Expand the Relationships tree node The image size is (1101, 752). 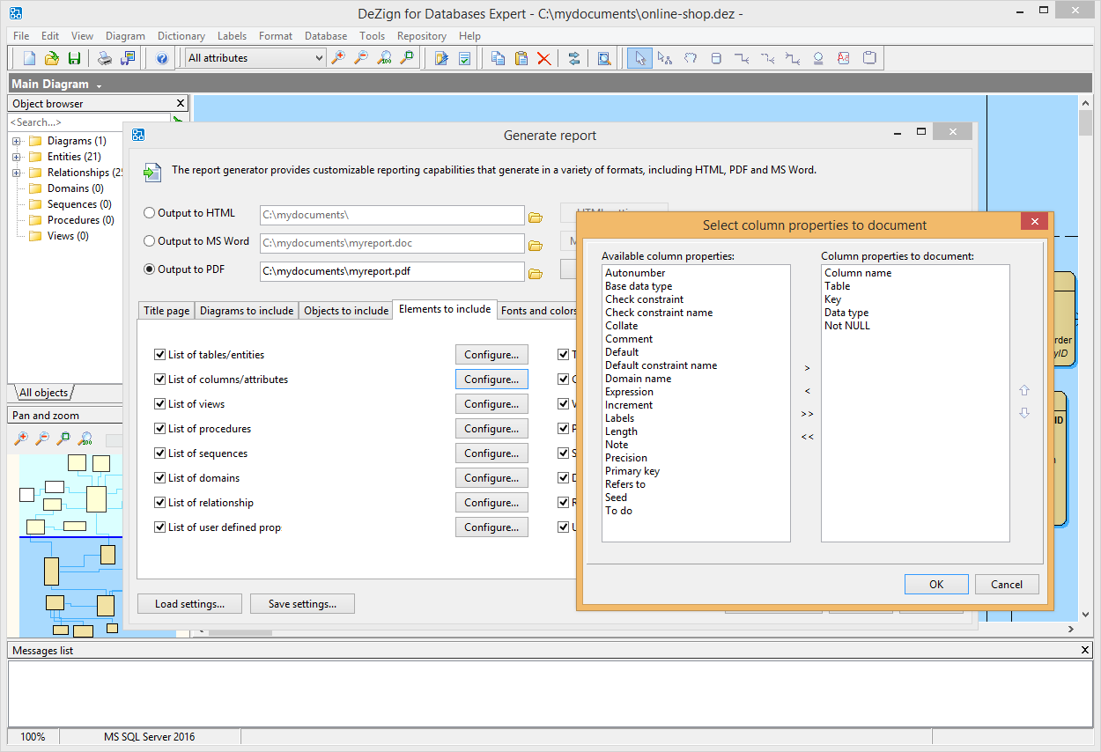coord(17,173)
